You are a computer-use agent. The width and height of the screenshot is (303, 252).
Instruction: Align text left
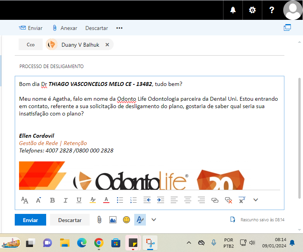point(174,200)
